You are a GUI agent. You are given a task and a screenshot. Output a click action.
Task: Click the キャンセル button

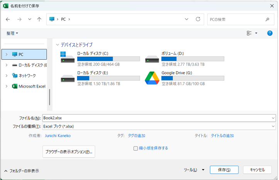click(x=257, y=170)
